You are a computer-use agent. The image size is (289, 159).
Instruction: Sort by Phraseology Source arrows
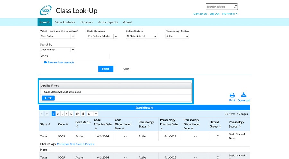pos(240,126)
